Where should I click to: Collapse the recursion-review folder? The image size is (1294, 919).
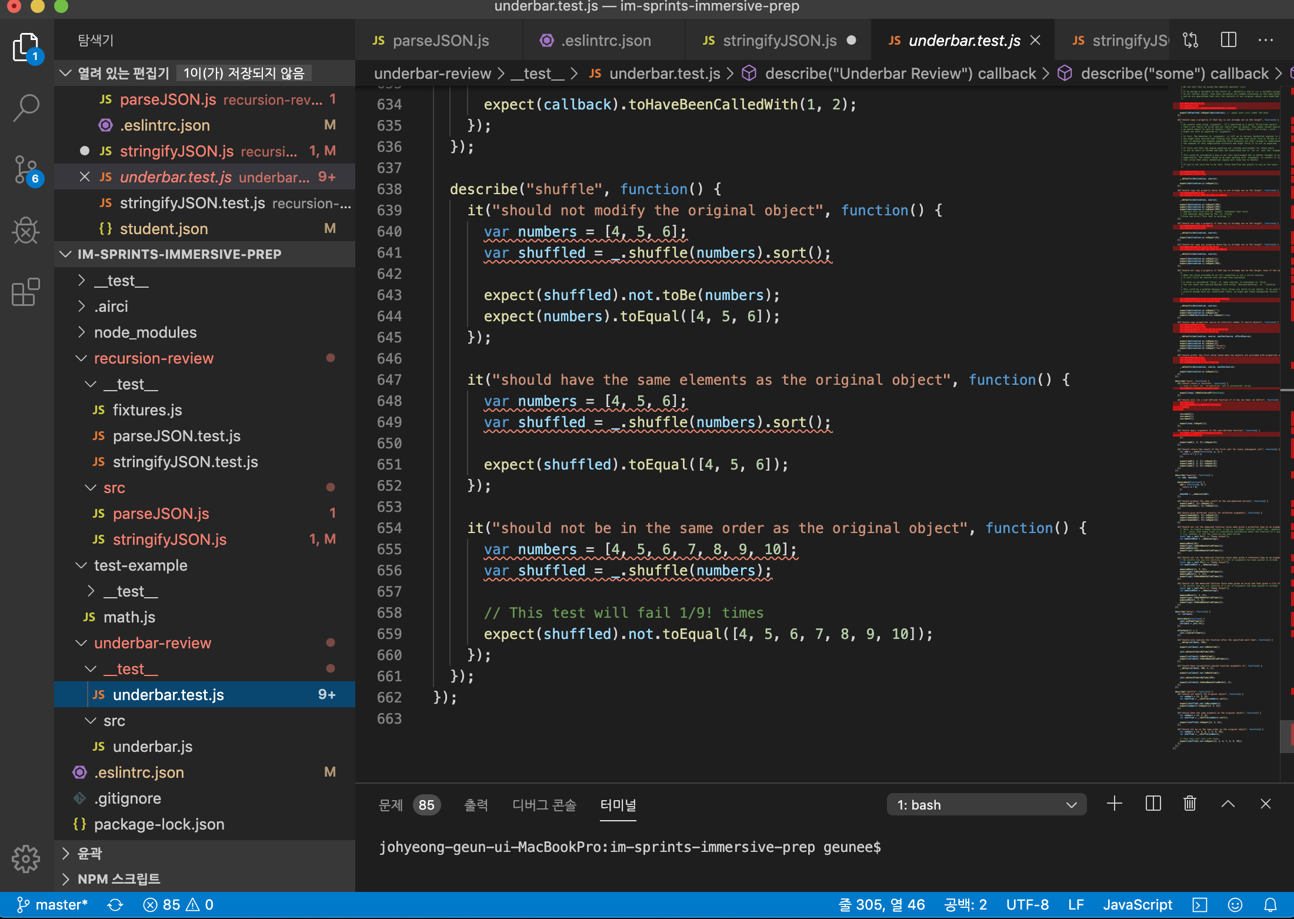tap(81, 358)
